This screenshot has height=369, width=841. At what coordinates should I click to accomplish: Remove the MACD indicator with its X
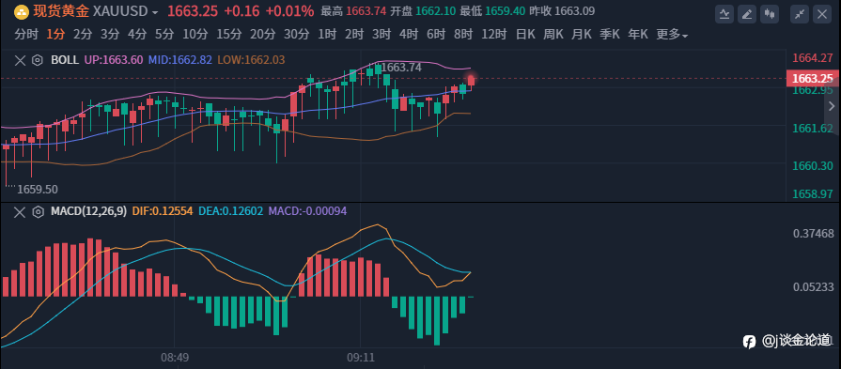tap(20, 211)
